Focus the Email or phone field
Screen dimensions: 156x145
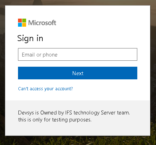pyautogui.click(x=78, y=54)
